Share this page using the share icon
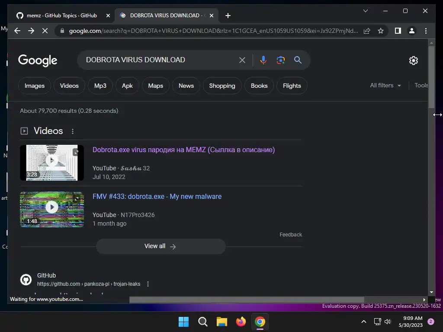The width and height of the screenshot is (443, 332). pos(367,31)
